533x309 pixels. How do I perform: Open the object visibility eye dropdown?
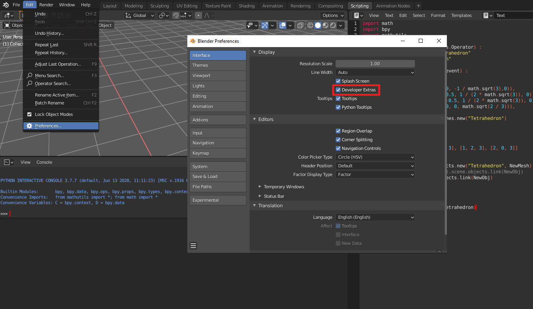point(252,25)
